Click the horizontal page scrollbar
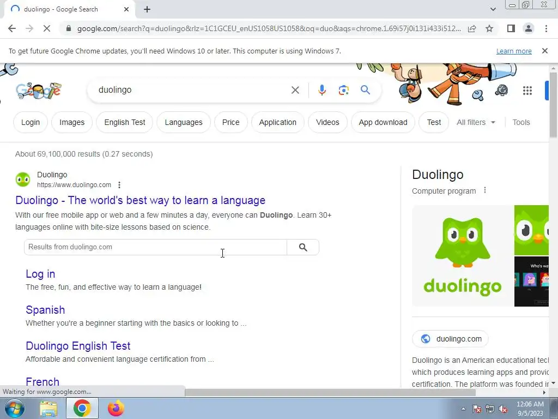The height and width of the screenshot is (419, 558). (x=330, y=393)
